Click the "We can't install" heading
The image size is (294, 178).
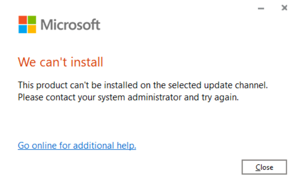pyautogui.click(x=60, y=62)
